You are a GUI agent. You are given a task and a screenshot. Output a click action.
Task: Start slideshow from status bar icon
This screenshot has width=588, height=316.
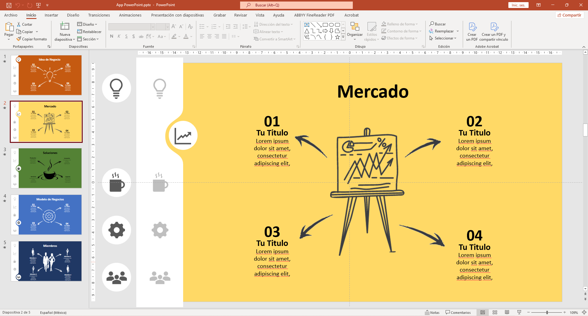(519, 312)
